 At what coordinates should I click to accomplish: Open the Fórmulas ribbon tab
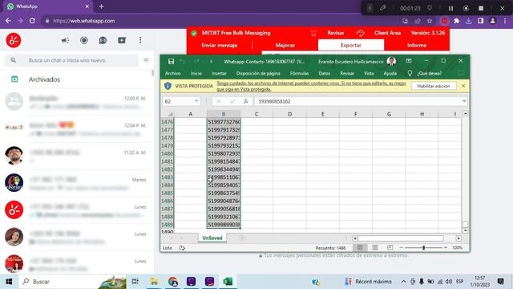pyautogui.click(x=299, y=73)
